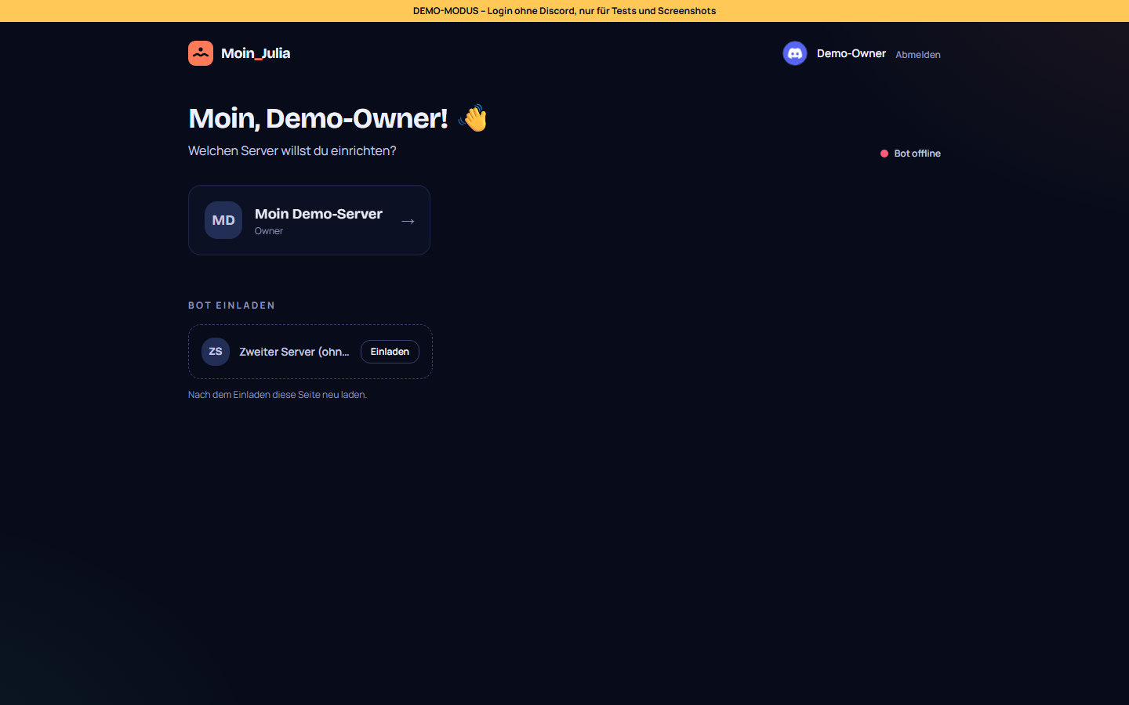Select the Zweiter Server entry name
Viewport: 1129px width, 705px height.
tap(294, 352)
